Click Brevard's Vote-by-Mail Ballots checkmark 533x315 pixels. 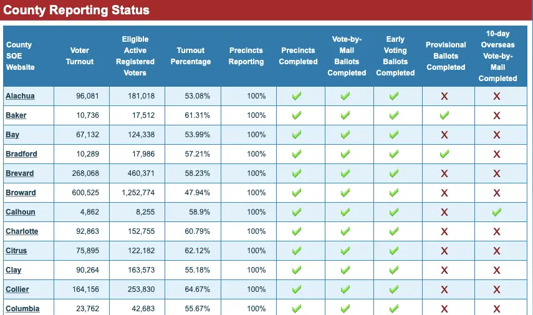coord(345,173)
